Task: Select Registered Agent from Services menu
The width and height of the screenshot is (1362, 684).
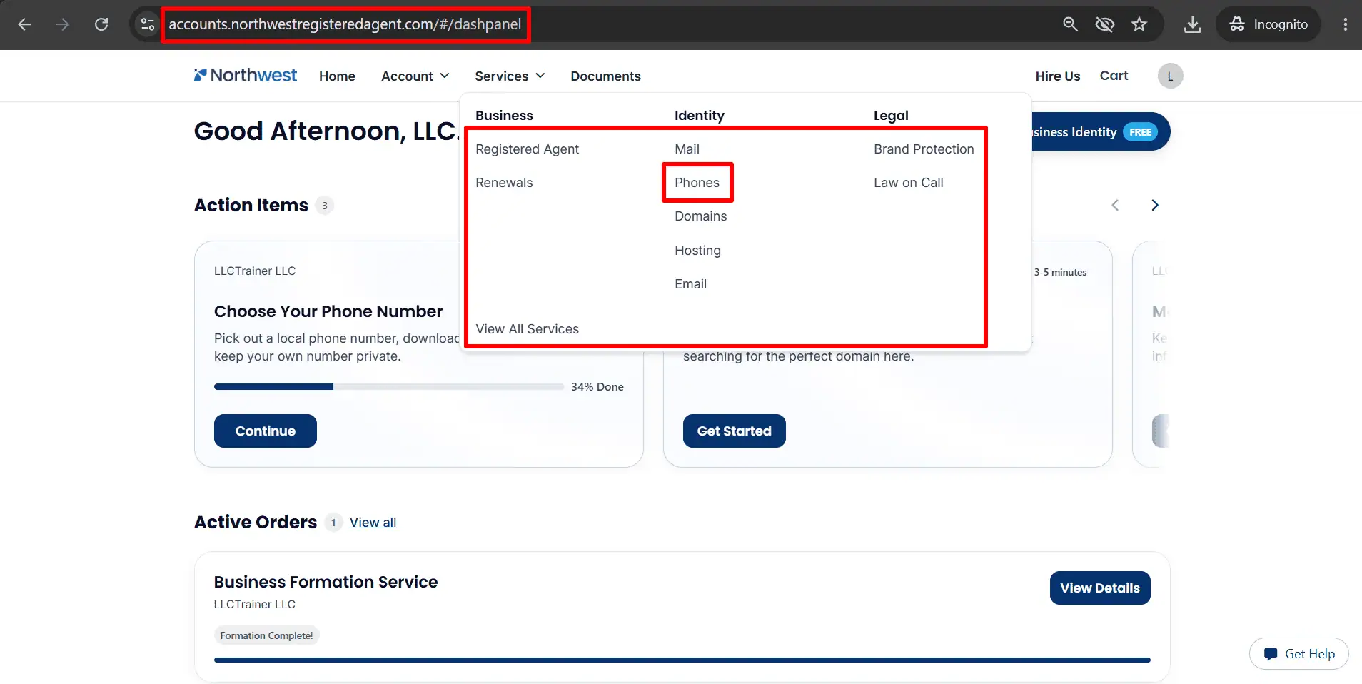Action: click(x=527, y=149)
